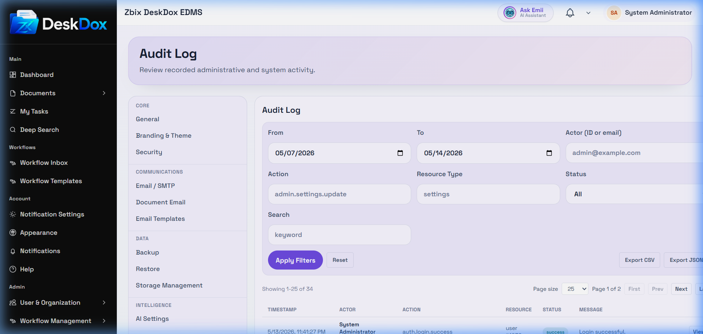Click the Help question mark icon
703x334 pixels.
(x=13, y=269)
